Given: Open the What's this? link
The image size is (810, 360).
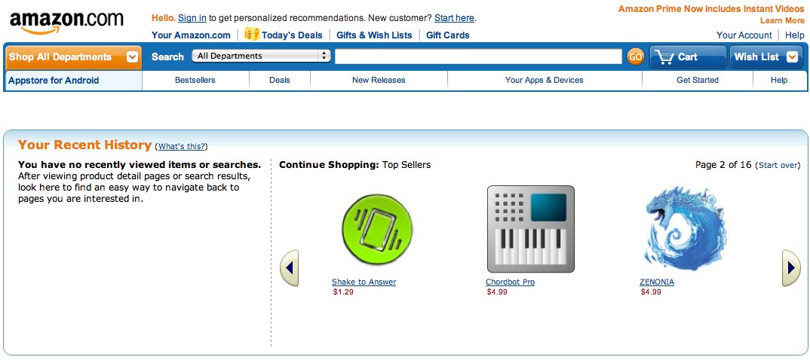Looking at the screenshot, I should tap(181, 146).
